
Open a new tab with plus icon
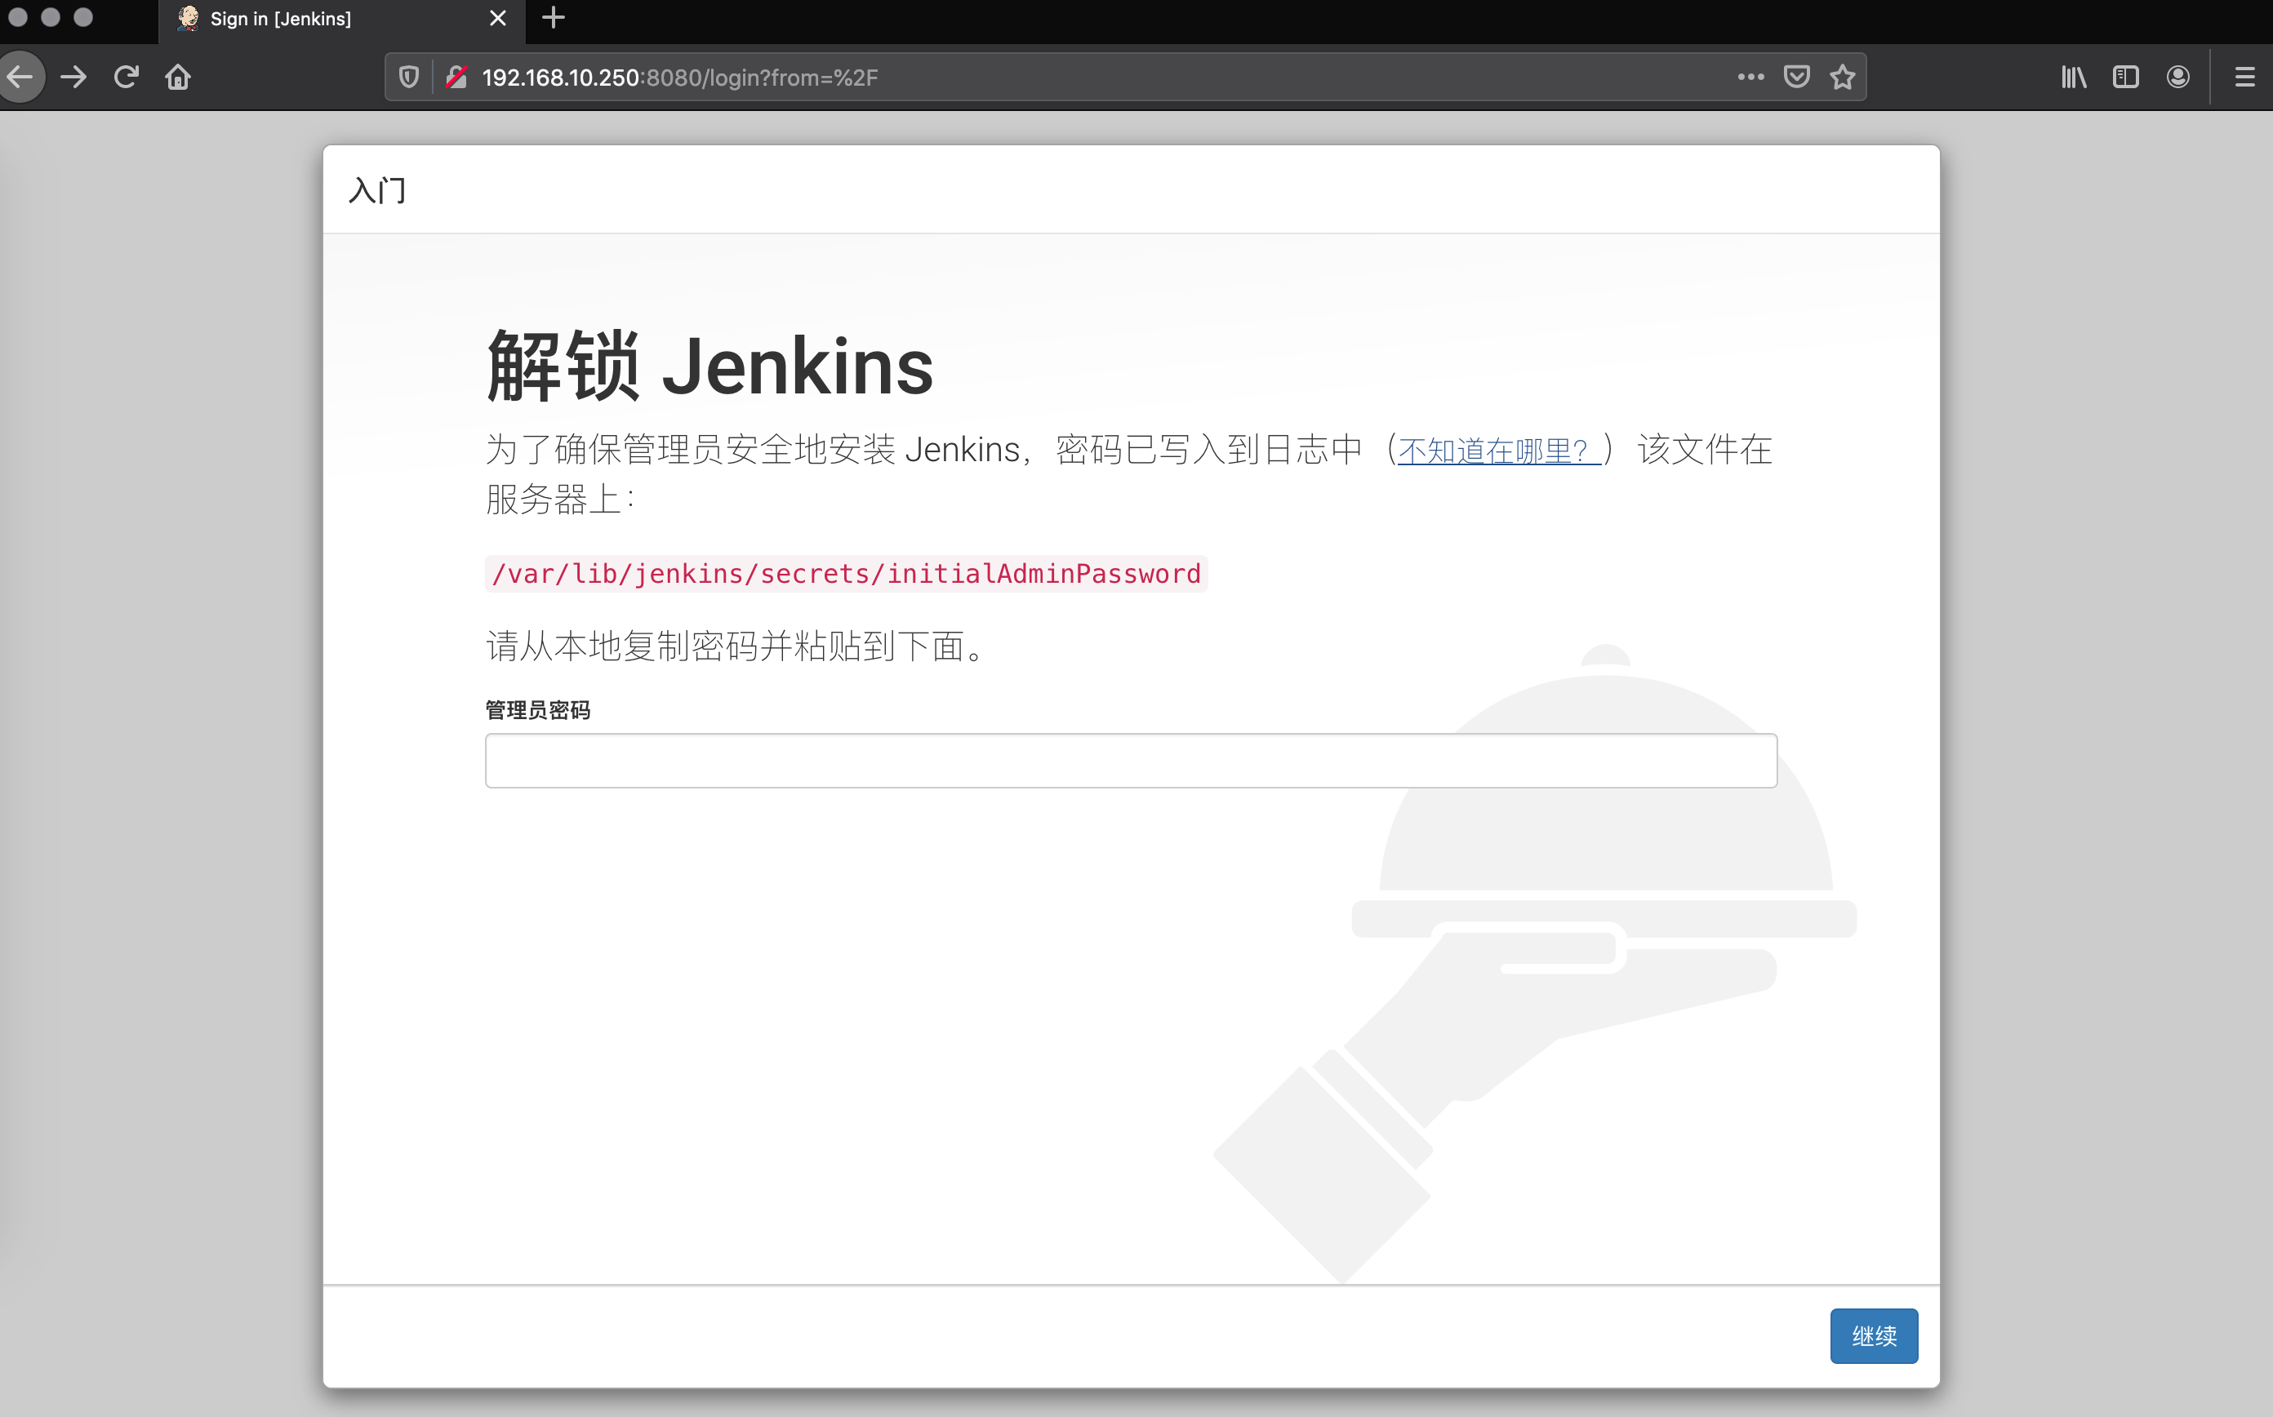(x=554, y=18)
